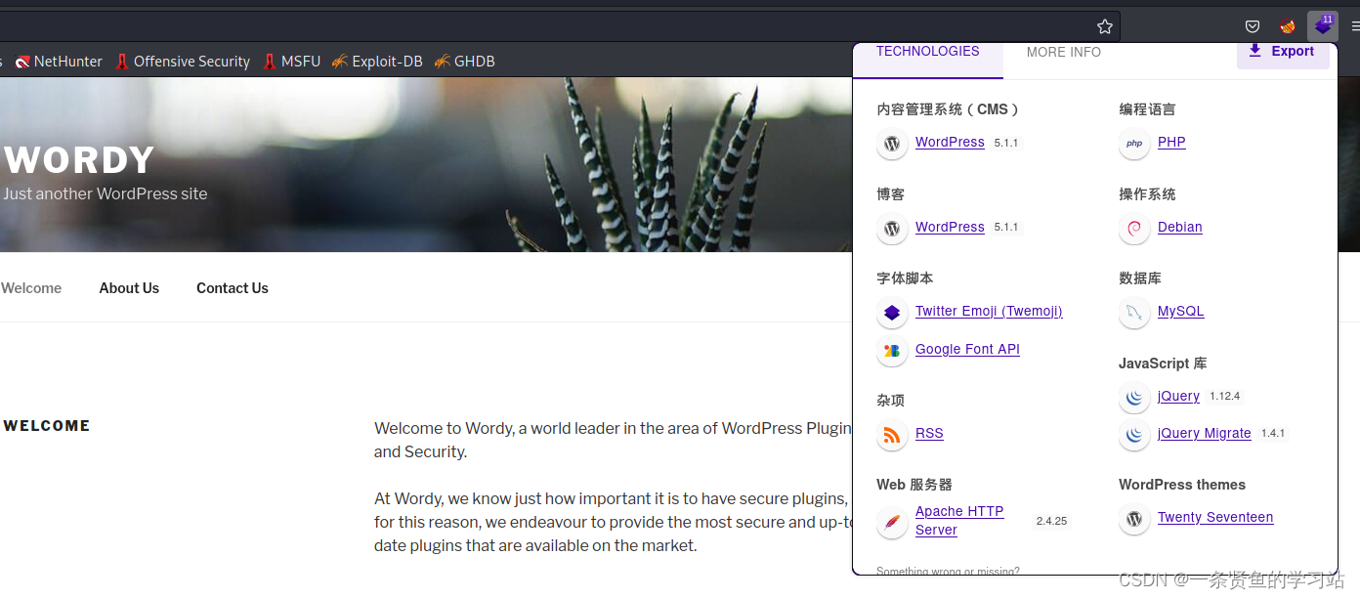Click the jQuery icon next to 1.12.4
The image size is (1360, 599).
click(1133, 398)
